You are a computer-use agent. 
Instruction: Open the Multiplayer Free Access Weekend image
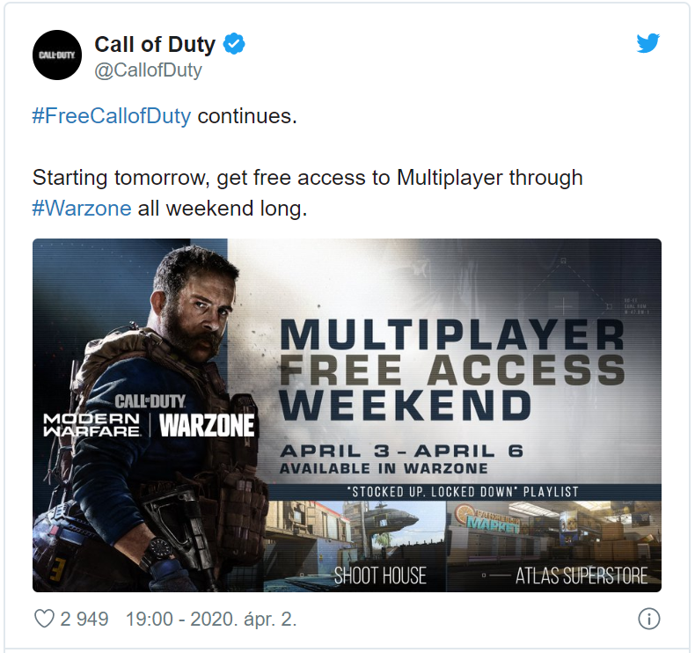347,415
